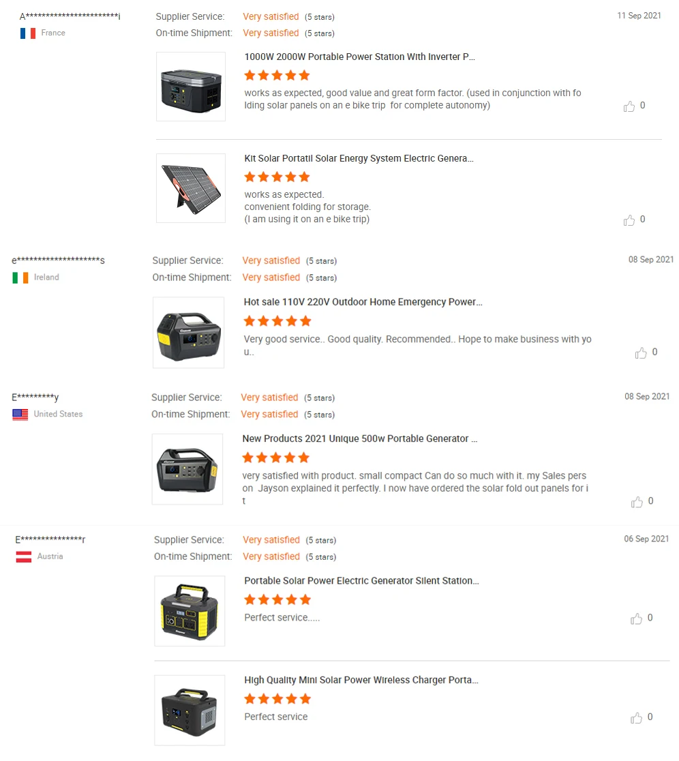
Task: Click the New Products 2021 500w generator thumbnail
Action: [x=187, y=469]
